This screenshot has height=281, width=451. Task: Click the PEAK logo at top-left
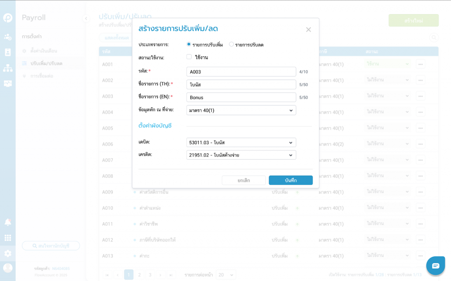click(x=7, y=18)
